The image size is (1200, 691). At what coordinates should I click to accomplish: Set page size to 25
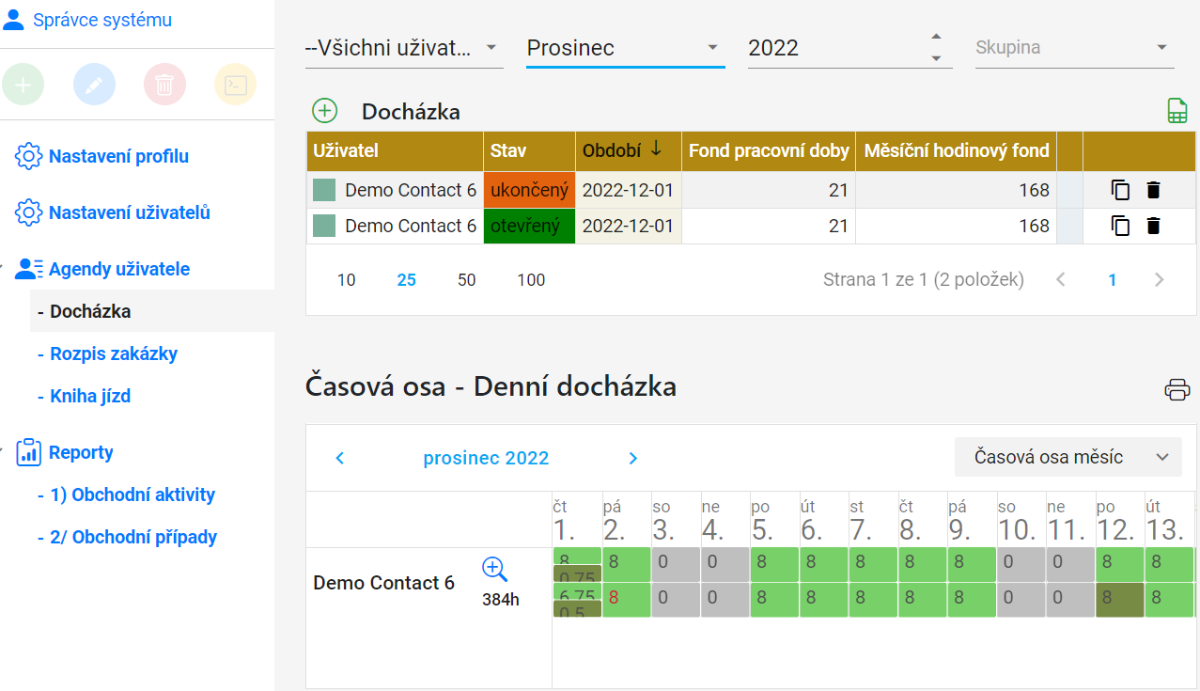pos(407,280)
